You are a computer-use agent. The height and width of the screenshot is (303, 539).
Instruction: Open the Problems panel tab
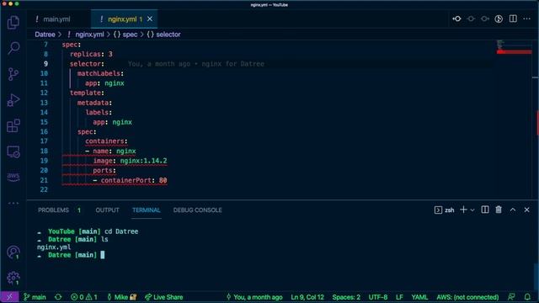(x=53, y=210)
